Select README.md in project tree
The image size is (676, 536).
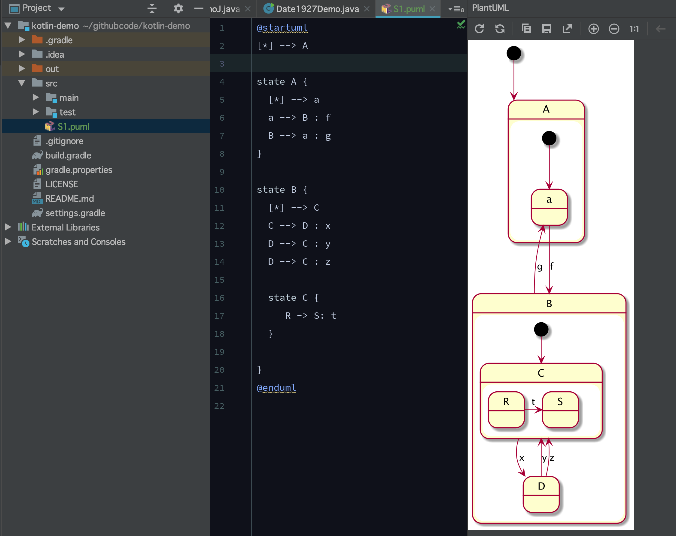tap(69, 198)
